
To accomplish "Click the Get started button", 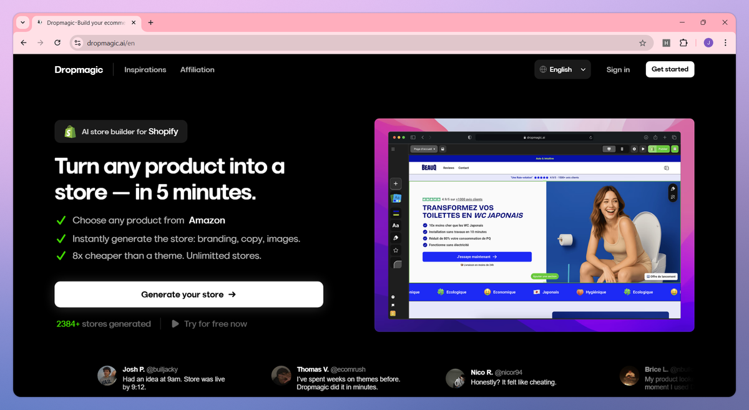I will click(x=670, y=69).
